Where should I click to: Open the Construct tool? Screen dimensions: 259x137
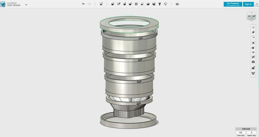point(124,4)
